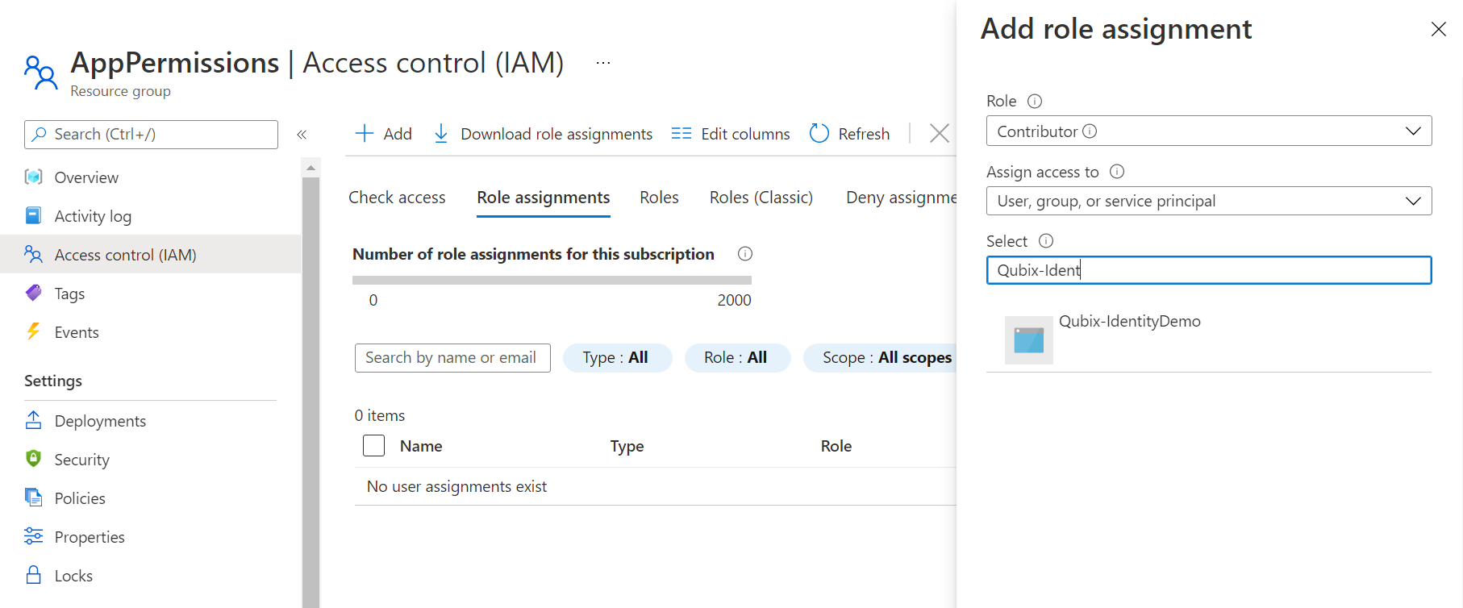The width and height of the screenshot is (1463, 608).
Task: Switch to the Role assignments tab
Action: click(544, 198)
